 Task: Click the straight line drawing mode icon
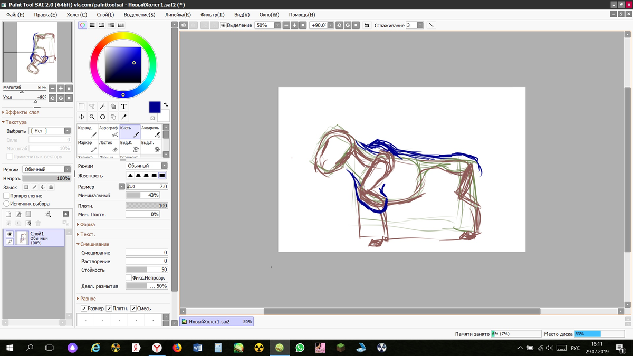click(431, 25)
